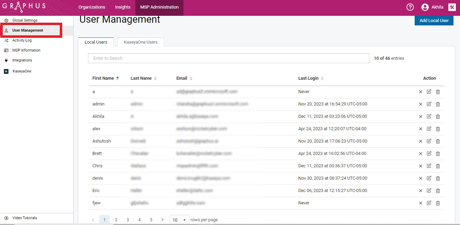Screen dimensions: 460x225
Task: Click the help question mark icon
Action: click(410, 7)
